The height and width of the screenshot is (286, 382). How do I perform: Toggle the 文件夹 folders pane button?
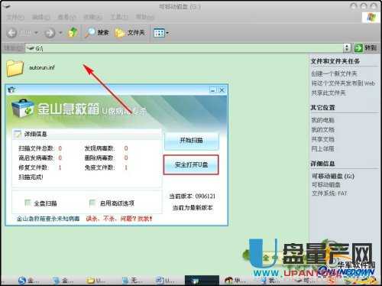click(130, 33)
